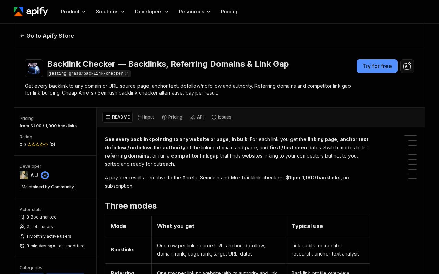Click the rating stars
Image resolution: width=439 pixels, height=274 pixels.
pos(38,145)
